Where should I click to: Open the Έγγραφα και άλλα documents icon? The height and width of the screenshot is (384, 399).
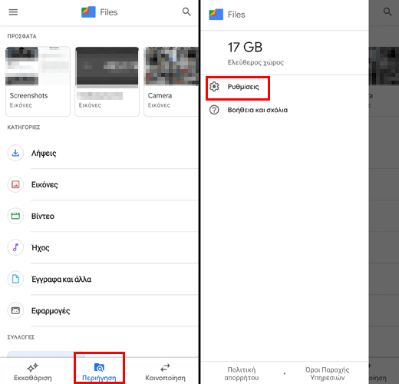pos(15,279)
